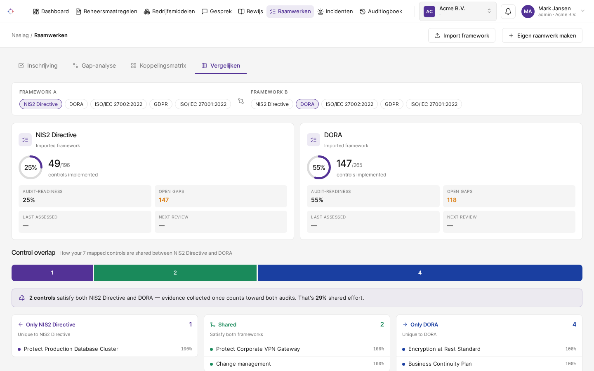Click Import framework button
594x371 pixels.
462,35
